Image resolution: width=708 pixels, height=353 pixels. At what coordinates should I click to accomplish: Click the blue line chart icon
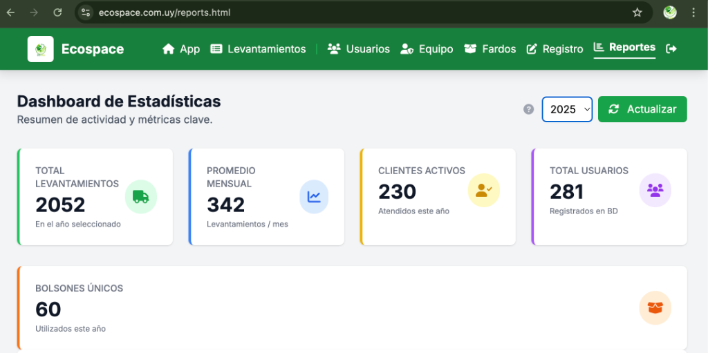point(314,197)
